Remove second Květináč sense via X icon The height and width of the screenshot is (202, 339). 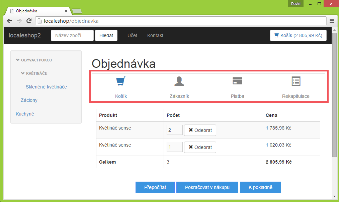[x=192, y=147]
